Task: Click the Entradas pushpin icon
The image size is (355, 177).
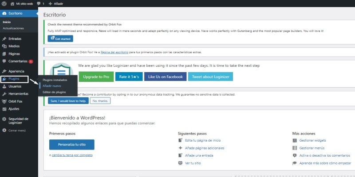Action: point(4,39)
